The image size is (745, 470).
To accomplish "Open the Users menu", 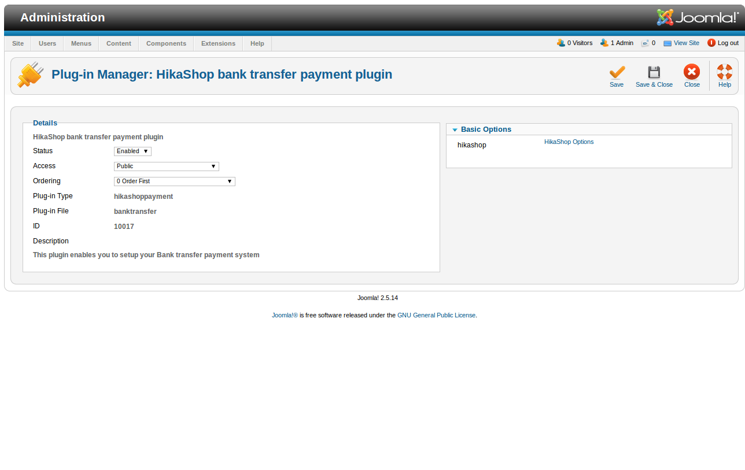I will (47, 43).
